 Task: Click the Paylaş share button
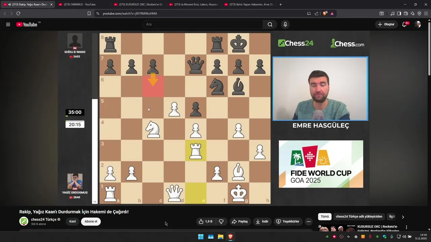click(239, 221)
